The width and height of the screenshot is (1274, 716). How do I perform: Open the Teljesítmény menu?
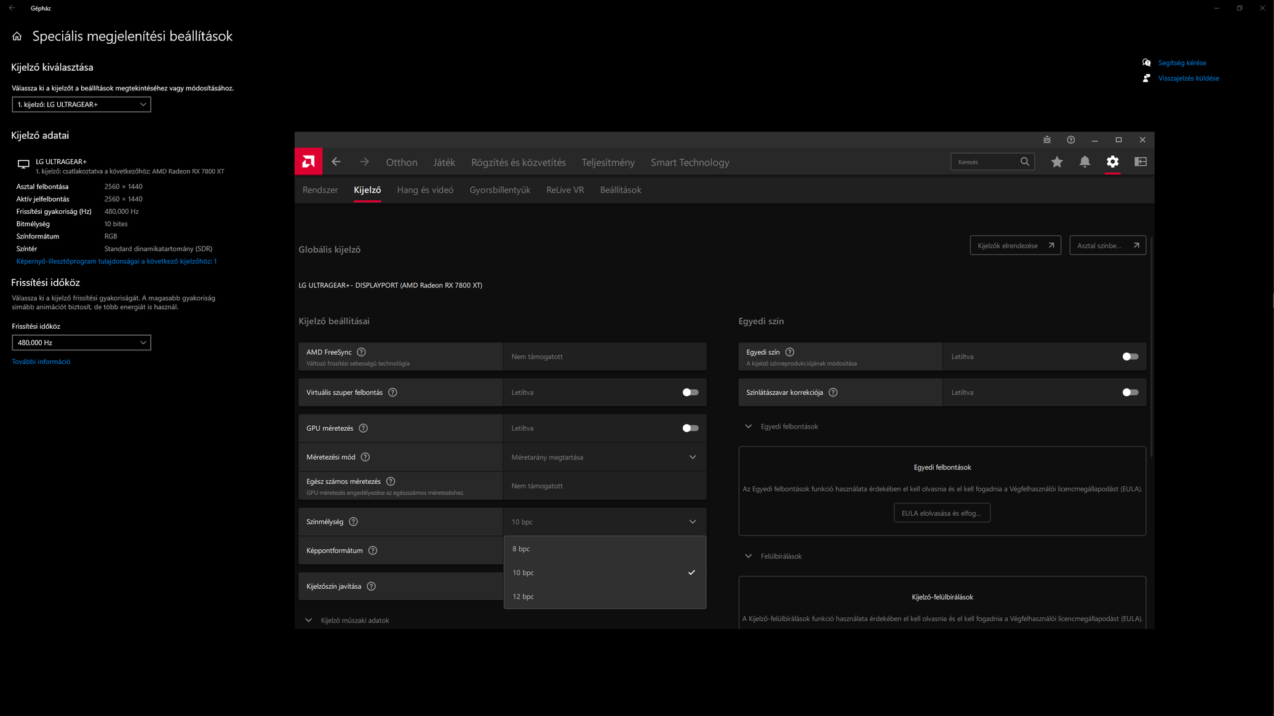[x=608, y=162]
